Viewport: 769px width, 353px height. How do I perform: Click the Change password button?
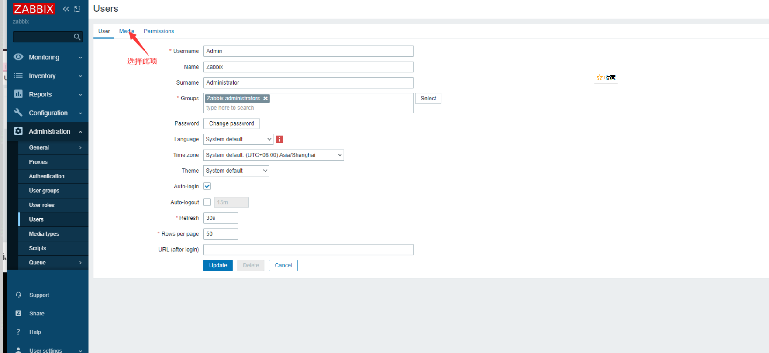tap(231, 123)
